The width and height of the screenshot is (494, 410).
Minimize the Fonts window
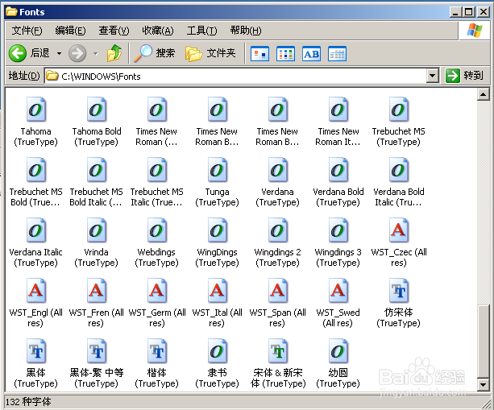click(455, 12)
